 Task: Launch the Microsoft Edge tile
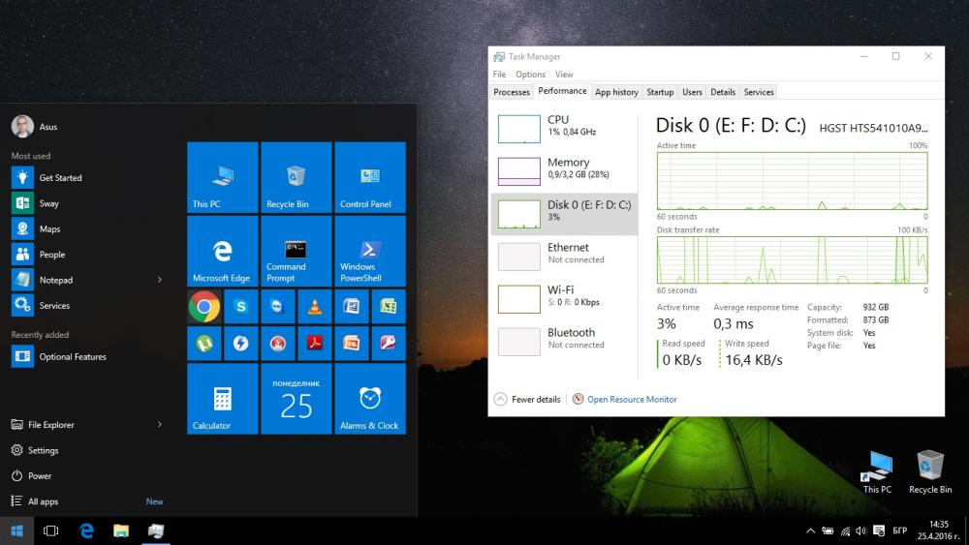(x=223, y=252)
